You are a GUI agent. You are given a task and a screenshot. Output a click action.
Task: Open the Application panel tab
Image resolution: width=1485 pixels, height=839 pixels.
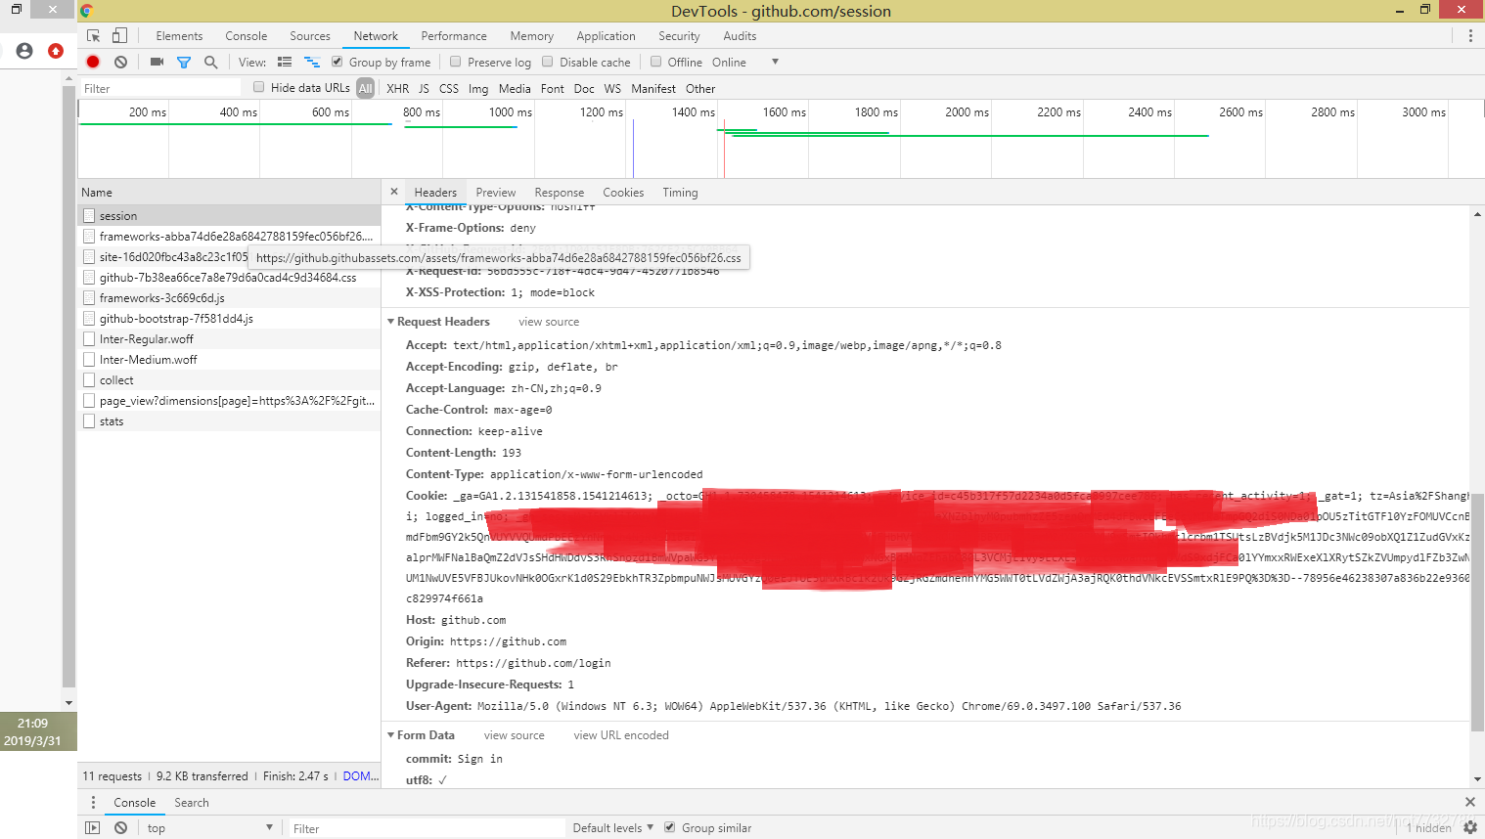(606, 36)
